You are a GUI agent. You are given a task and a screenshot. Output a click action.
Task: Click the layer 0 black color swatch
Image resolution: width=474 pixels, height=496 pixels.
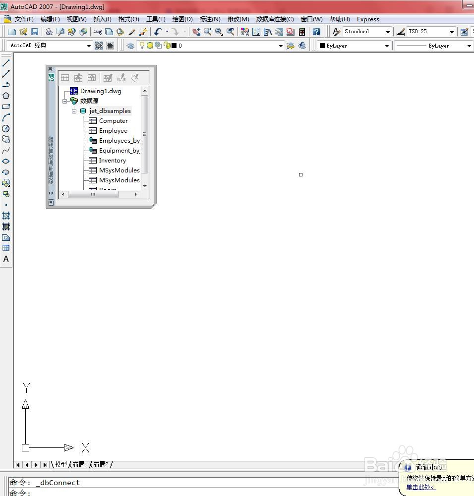click(174, 46)
